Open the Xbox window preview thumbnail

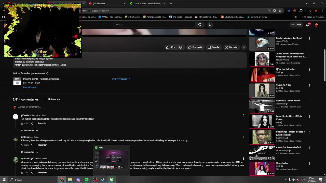pos(112,160)
